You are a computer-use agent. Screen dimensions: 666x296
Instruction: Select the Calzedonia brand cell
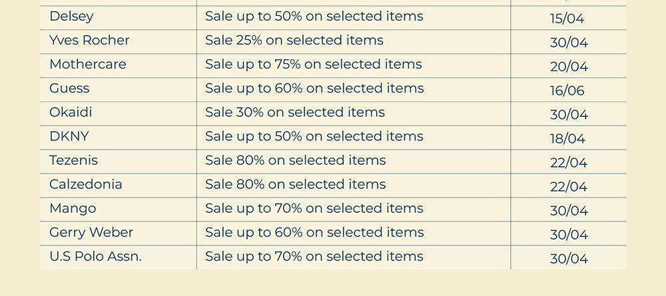tap(86, 184)
